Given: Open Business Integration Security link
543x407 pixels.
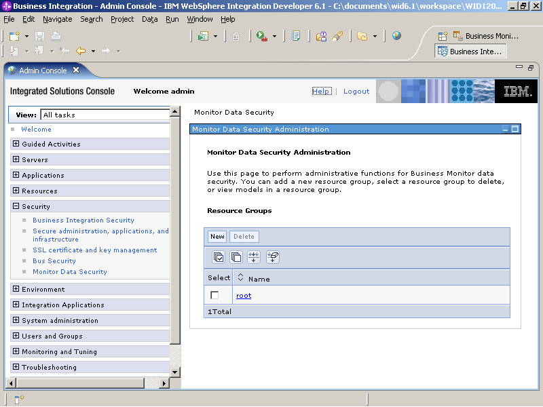Looking at the screenshot, I should pyautogui.click(x=83, y=220).
